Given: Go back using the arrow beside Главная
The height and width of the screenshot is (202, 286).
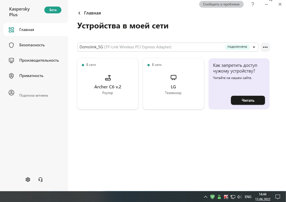Looking at the screenshot, I should pyautogui.click(x=79, y=13).
